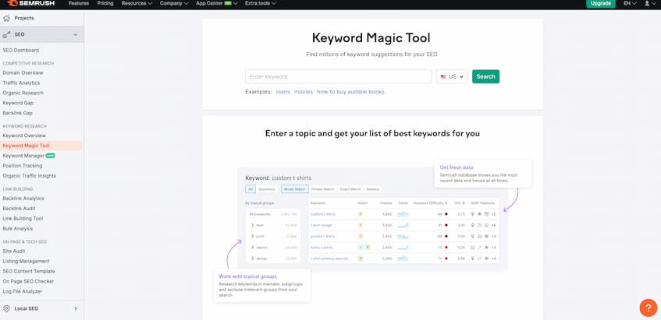This screenshot has width=661, height=320.
Task: Open Traffic Analytics
Action: tap(21, 83)
